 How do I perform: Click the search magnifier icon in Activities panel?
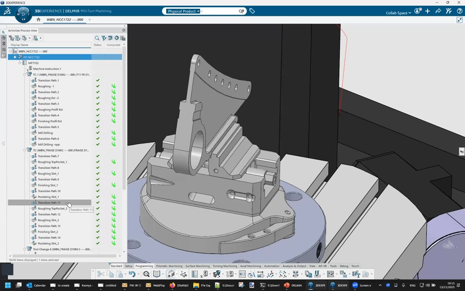[97, 38]
